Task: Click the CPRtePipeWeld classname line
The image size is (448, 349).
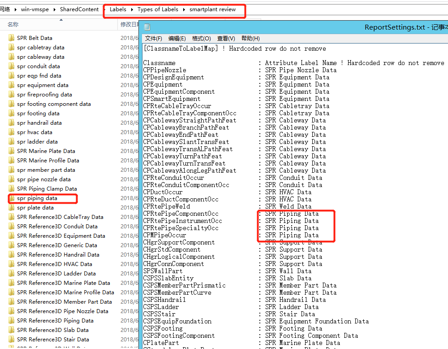Action: pos(167,206)
